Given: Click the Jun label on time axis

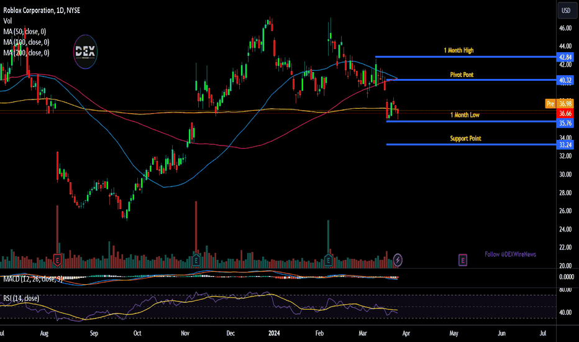Looking at the screenshot, I should pos(501,333).
